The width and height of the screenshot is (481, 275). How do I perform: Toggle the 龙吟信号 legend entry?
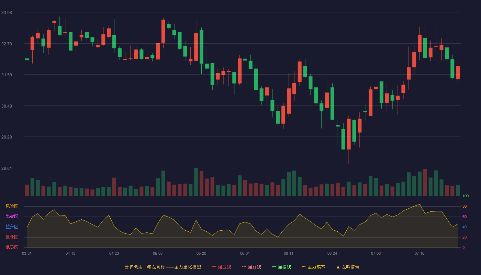click(348, 267)
